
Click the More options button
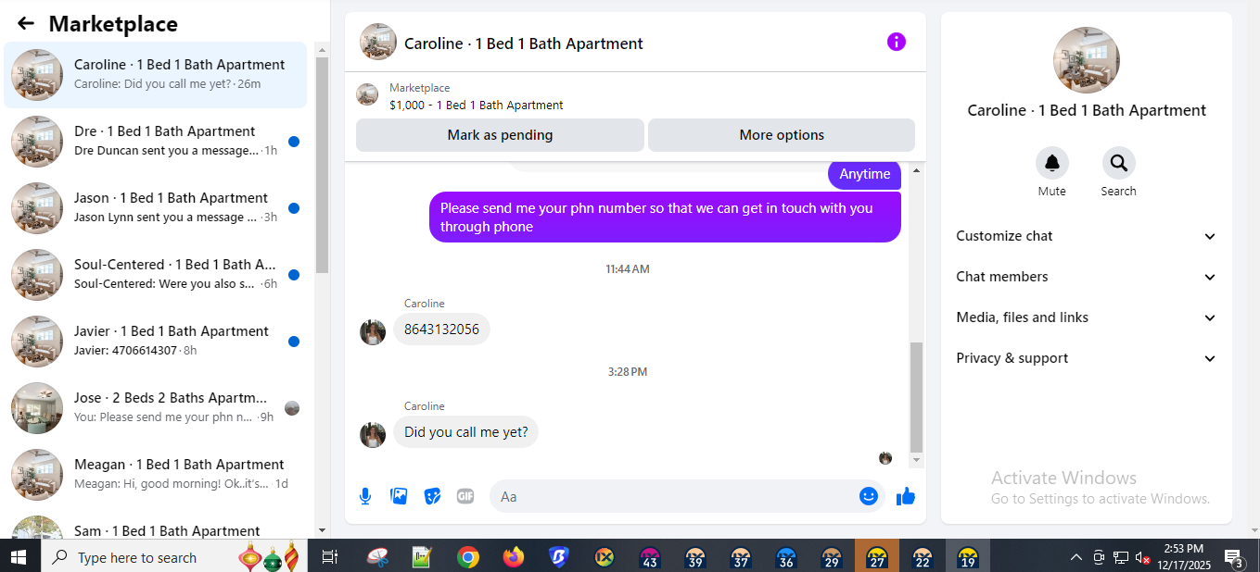(782, 135)
